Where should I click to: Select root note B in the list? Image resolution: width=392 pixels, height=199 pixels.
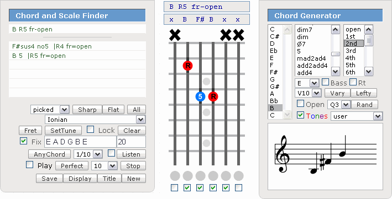tap(275, 108)
